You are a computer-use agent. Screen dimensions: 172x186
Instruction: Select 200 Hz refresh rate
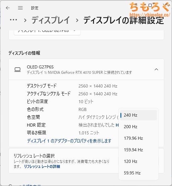click(x=139, y=127)
